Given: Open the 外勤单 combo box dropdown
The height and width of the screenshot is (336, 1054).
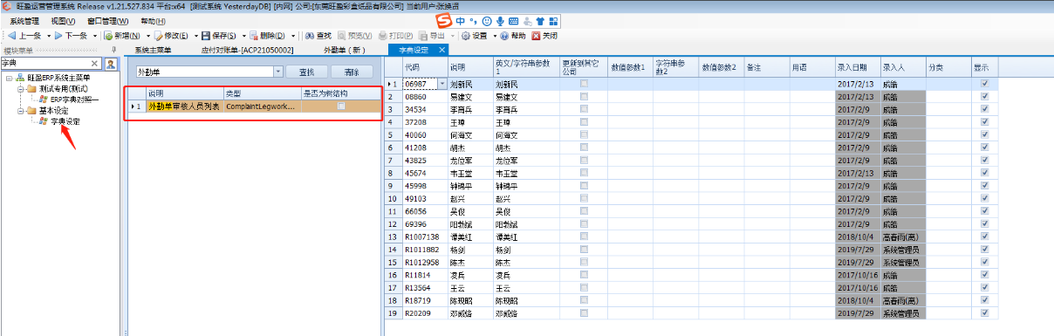Looking at the screenshot, I should pos(278,72).
